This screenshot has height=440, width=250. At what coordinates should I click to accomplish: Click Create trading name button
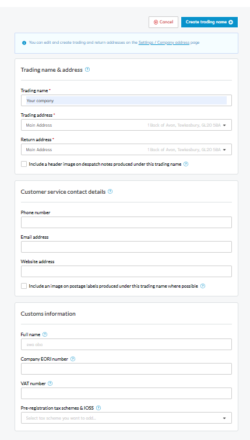click(209, 22)
